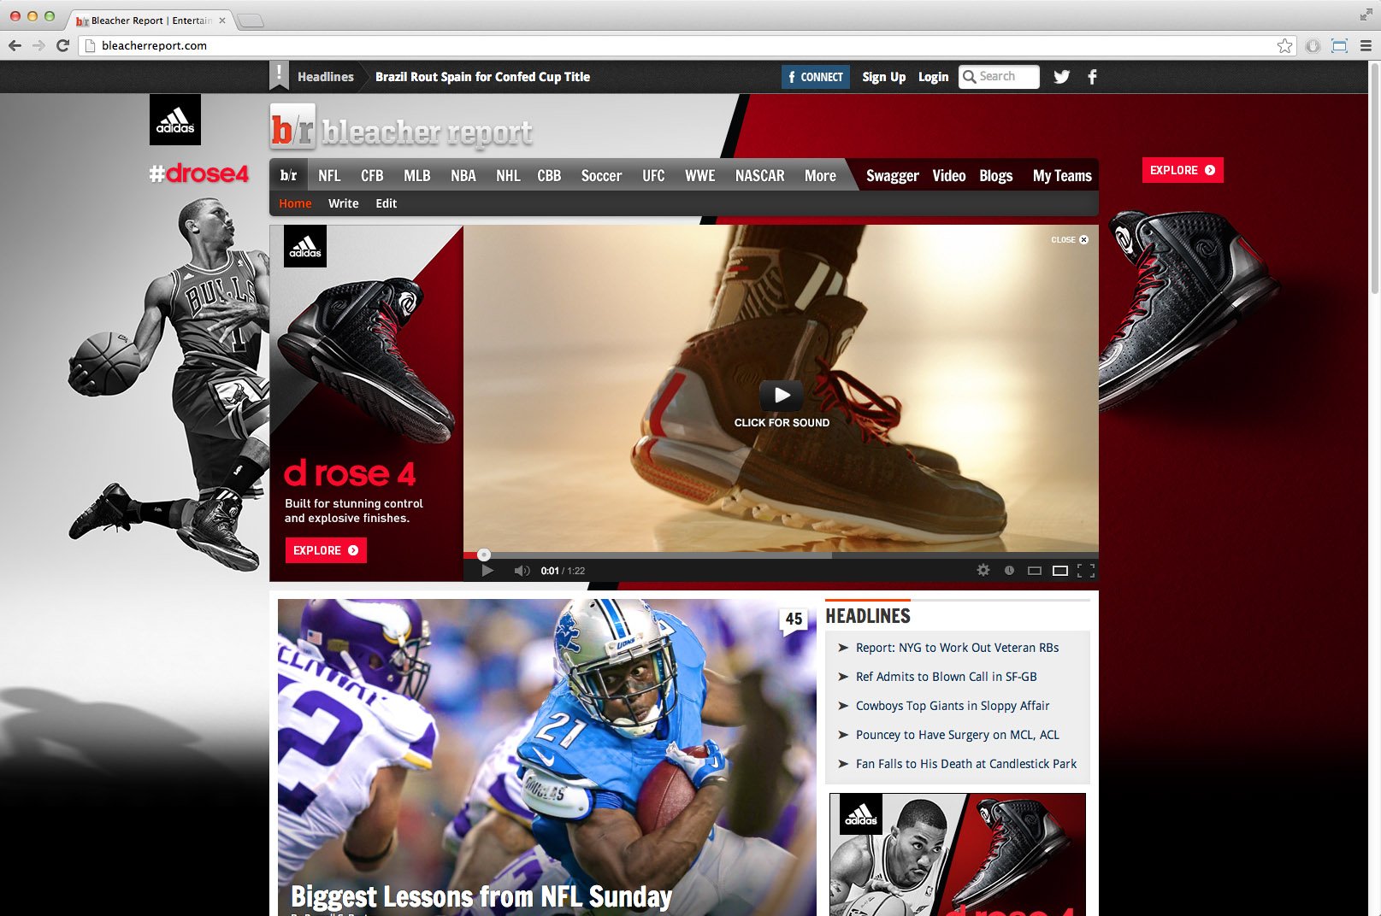Bookmark this page with the star icon
This screenshot has width=1381, height=916.
click(x=1284, y=45)
